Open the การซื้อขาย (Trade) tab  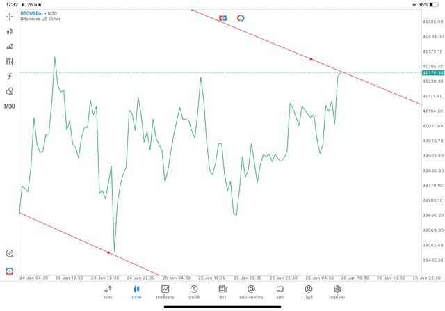[x=165, y=292]
